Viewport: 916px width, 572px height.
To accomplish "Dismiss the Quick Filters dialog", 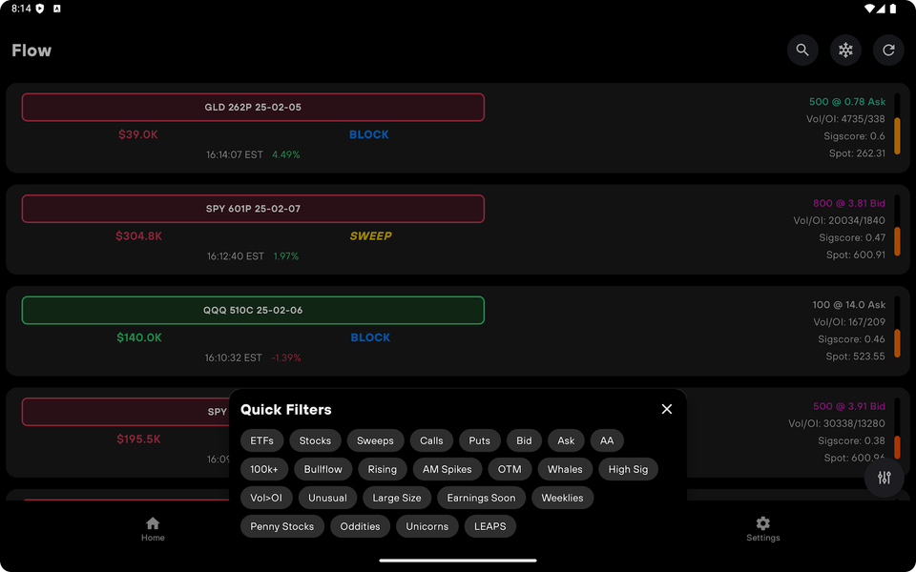I will tap(666, 409).
